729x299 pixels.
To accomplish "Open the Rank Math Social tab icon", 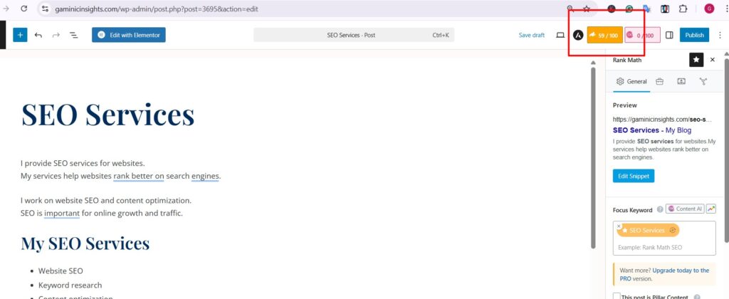I will pyautogui.click(x=681, y=82).
